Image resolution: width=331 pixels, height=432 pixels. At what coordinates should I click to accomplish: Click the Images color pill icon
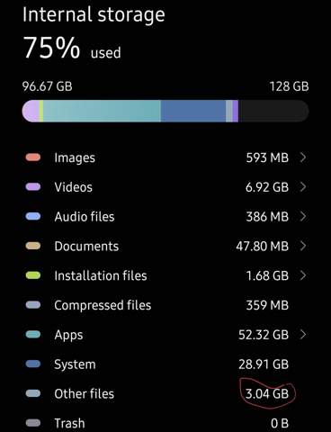33,157
